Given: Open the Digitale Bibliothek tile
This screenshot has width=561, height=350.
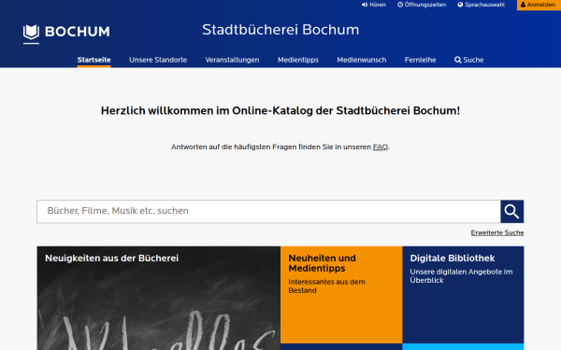Looking at the screenshot, I should (x=463, y=295).
